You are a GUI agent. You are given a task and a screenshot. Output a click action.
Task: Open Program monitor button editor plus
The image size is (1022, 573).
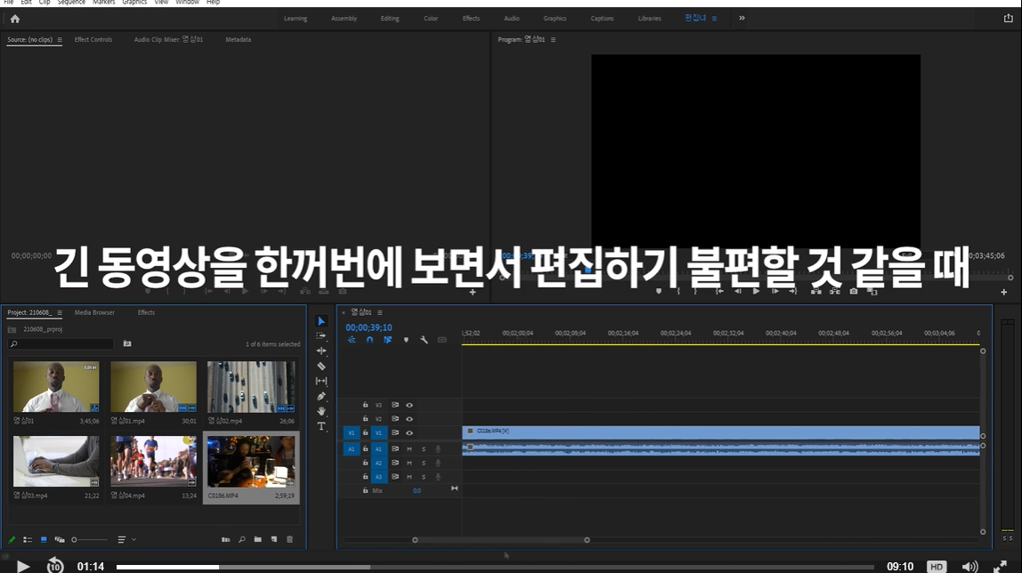1004,292
